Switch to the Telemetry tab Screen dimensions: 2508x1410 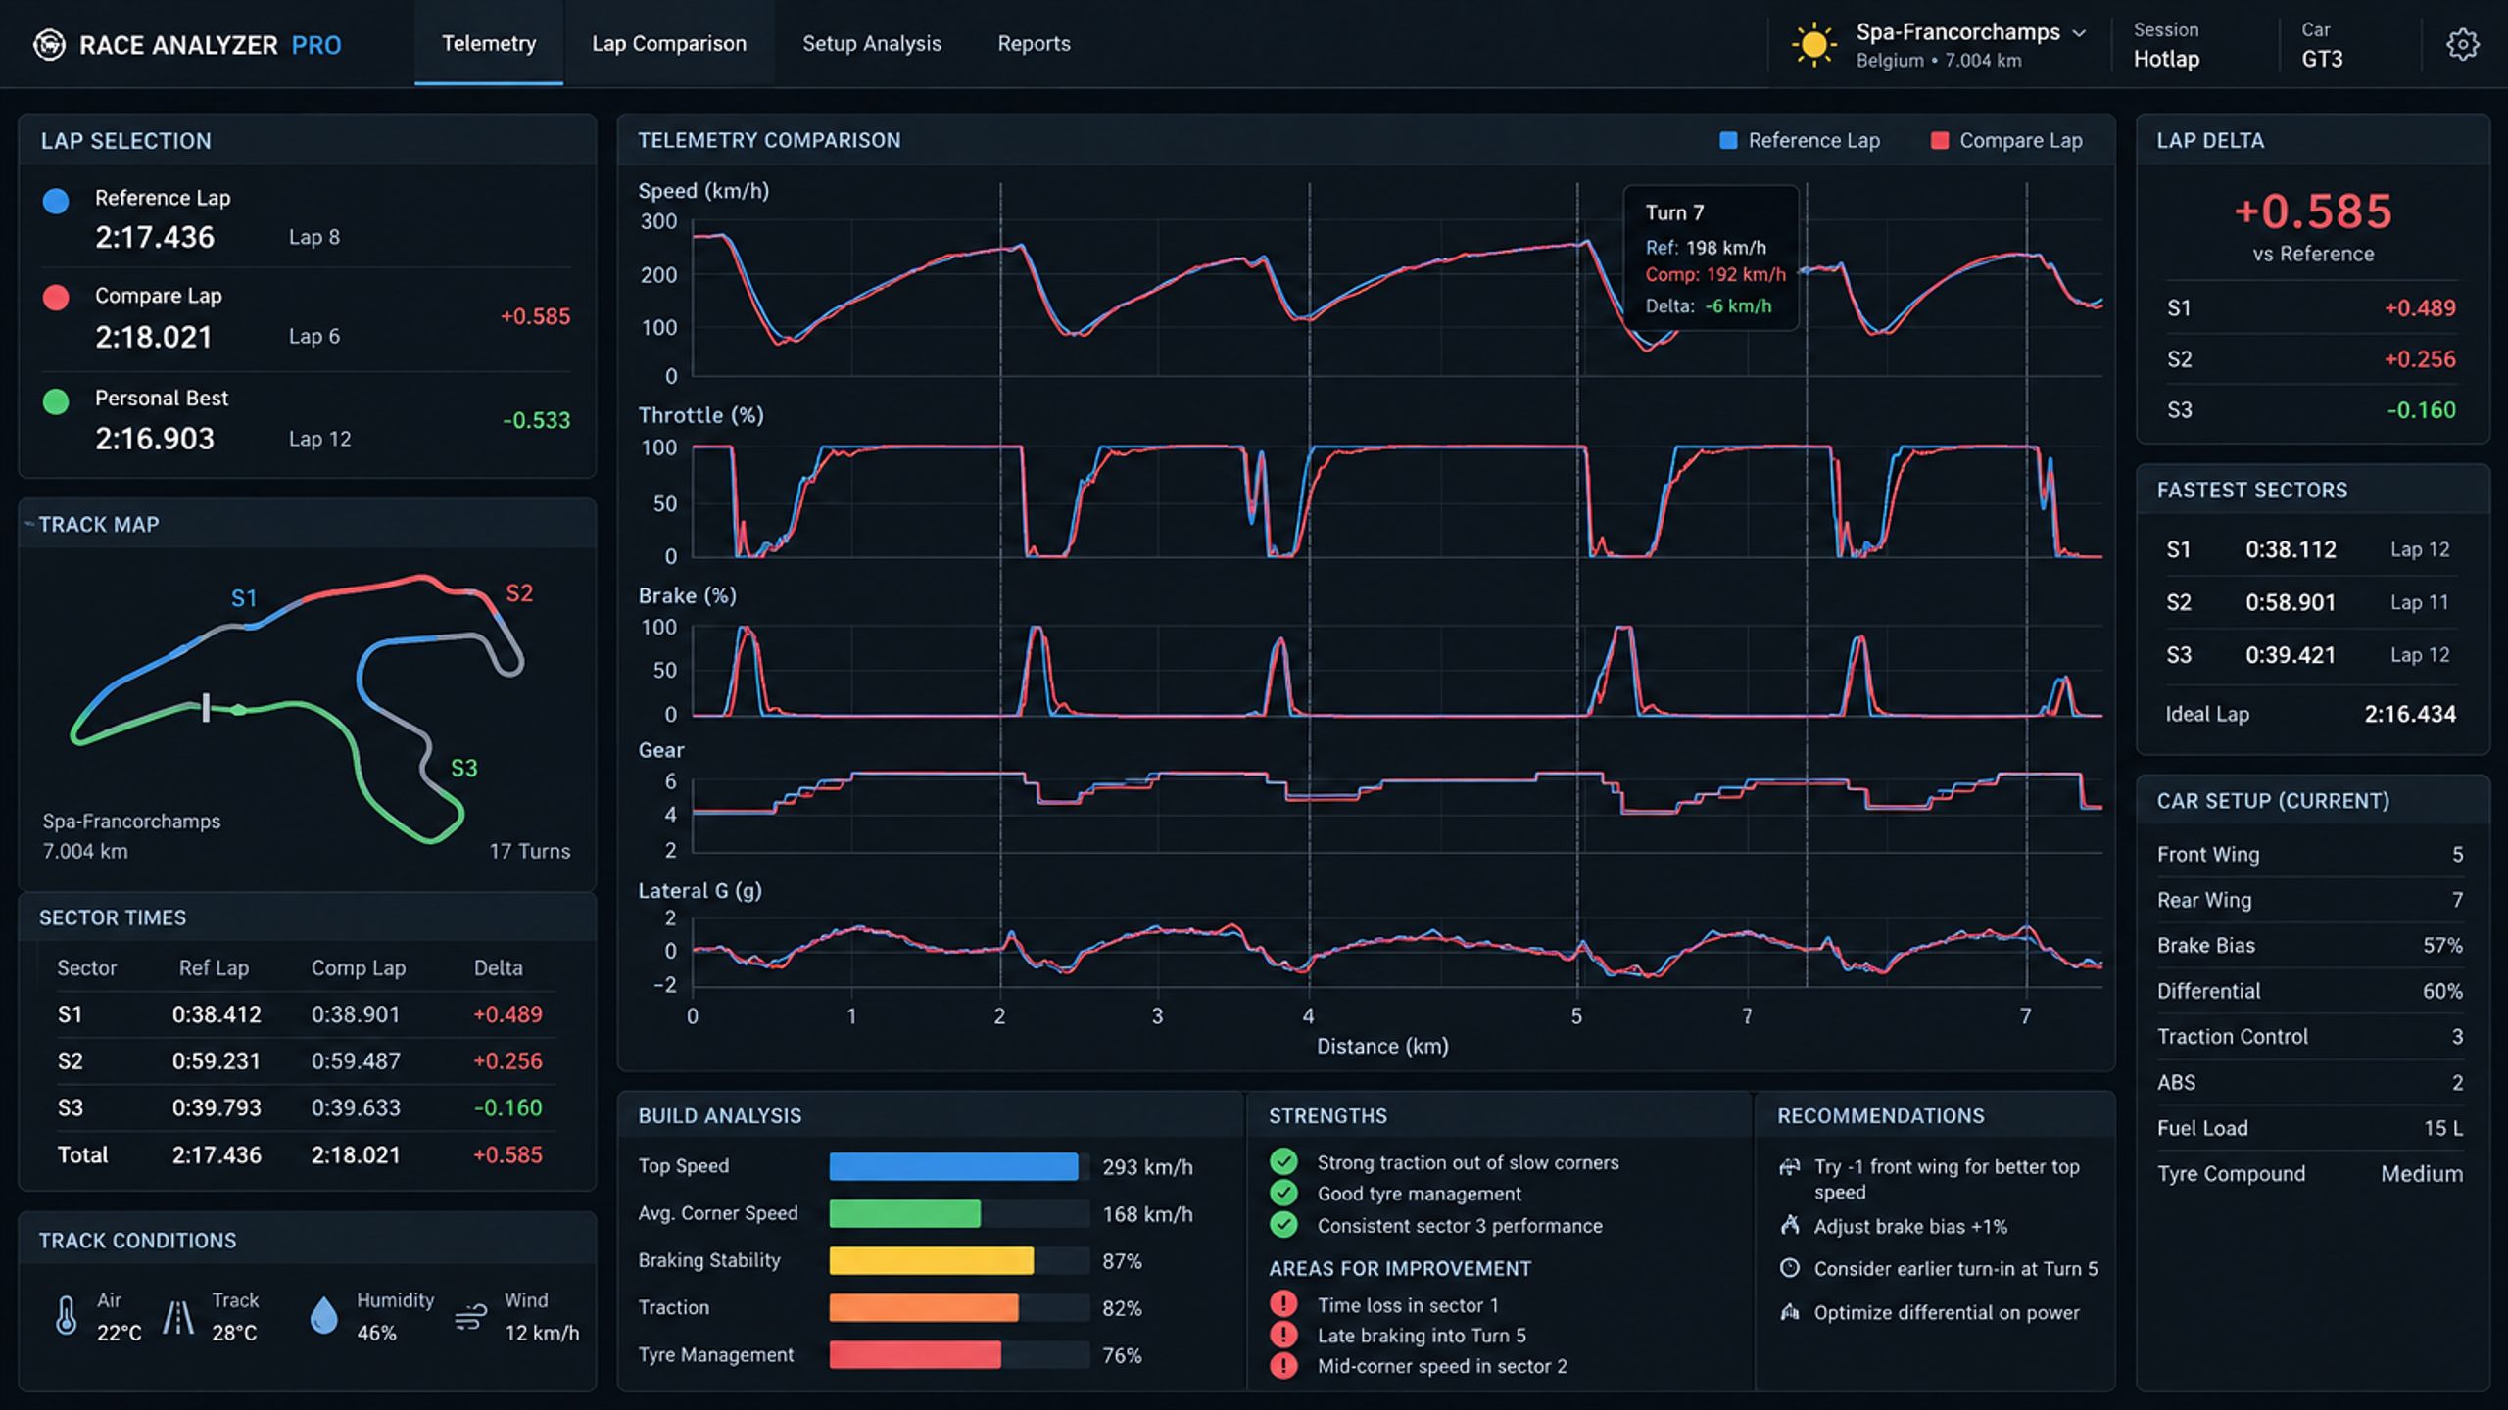pyautogui.click(x=489, y=43)
